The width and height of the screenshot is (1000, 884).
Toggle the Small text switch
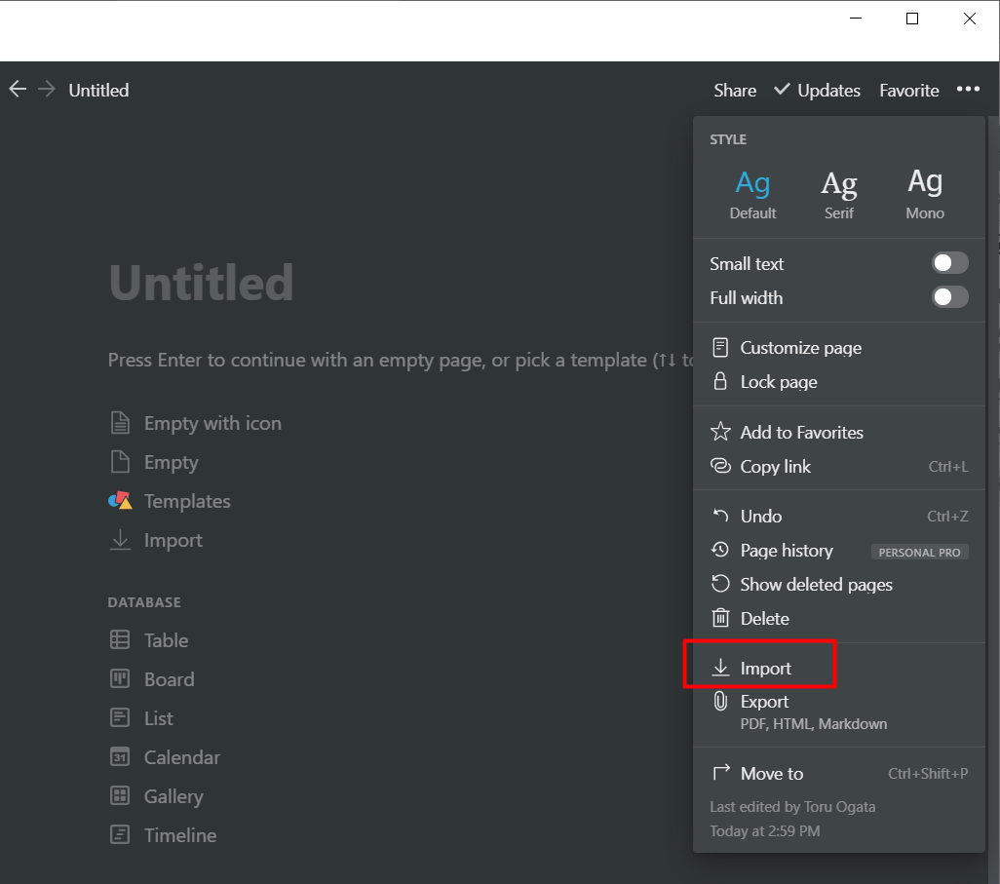click(950, 263)
